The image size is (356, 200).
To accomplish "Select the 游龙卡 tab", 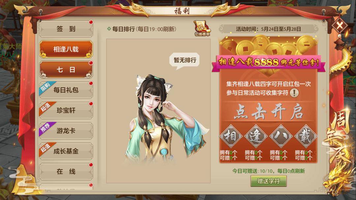I will coord(66,131).
